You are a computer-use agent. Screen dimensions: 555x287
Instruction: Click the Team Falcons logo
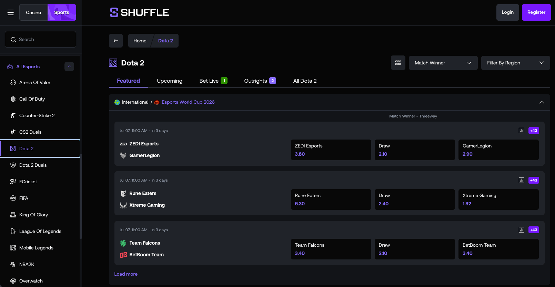(123, 243)
